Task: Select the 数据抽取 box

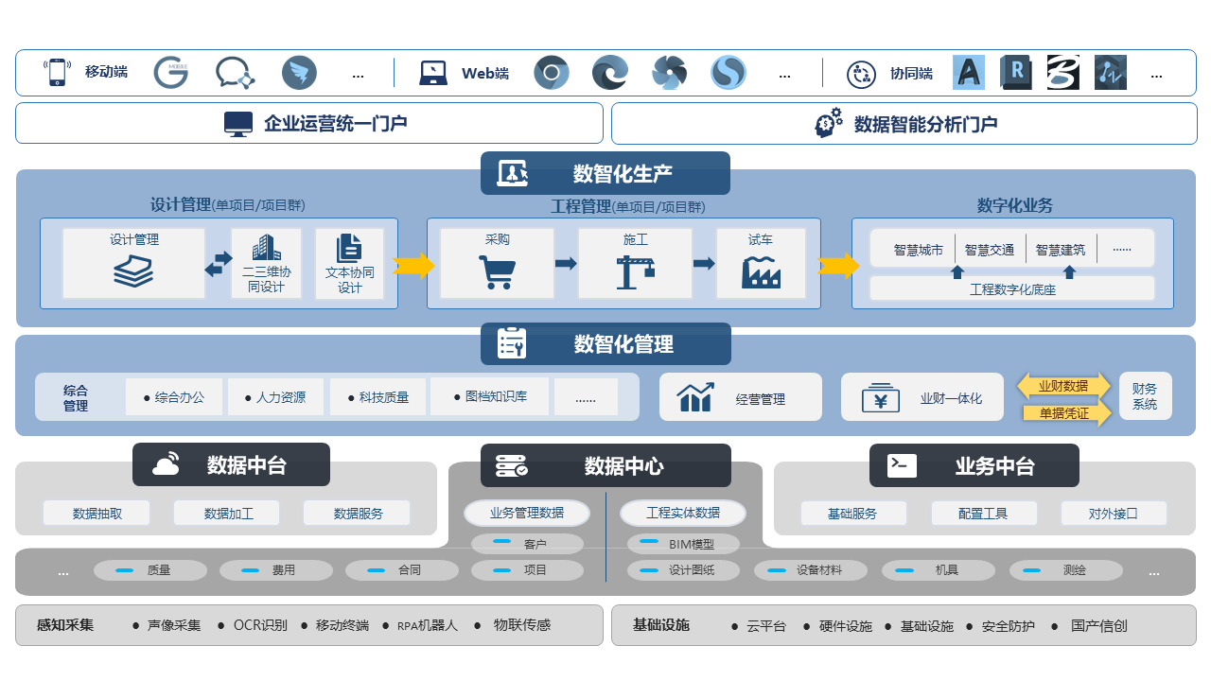Action: pos(97,514)
